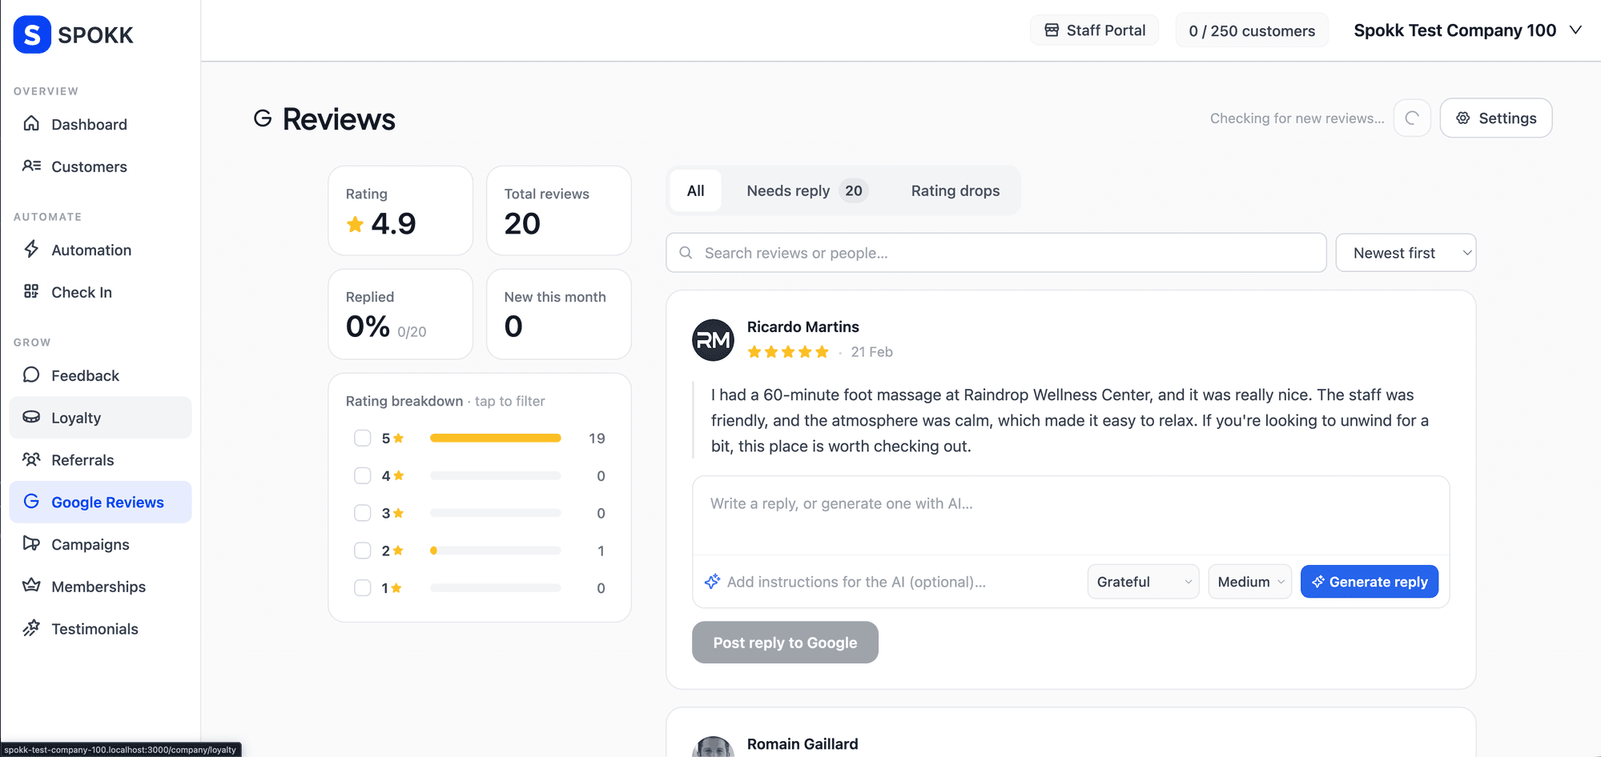Open the Newest first sort dropdown

pyautogui.click(x=1406, y=253)
